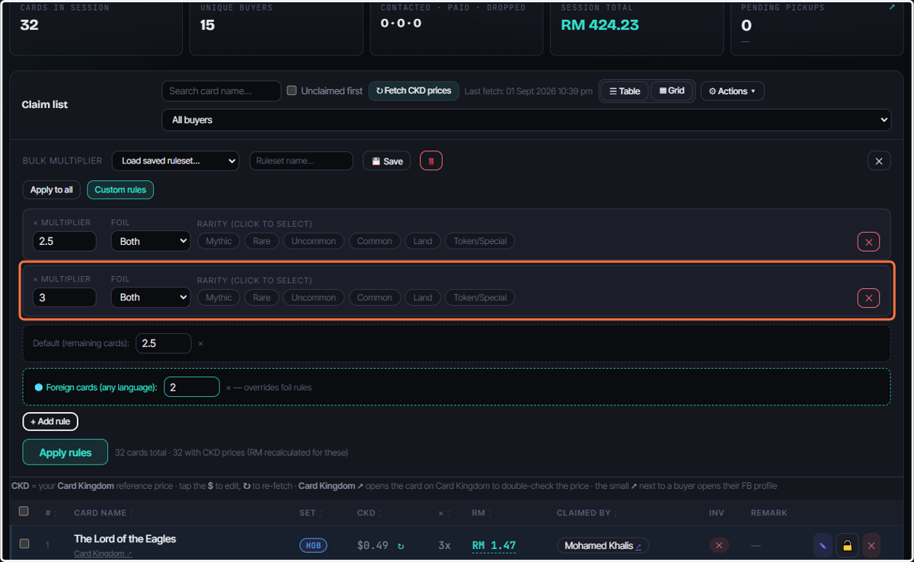Click the Save ruleset button
Viewport: 914px width, 562px height.
386,161
